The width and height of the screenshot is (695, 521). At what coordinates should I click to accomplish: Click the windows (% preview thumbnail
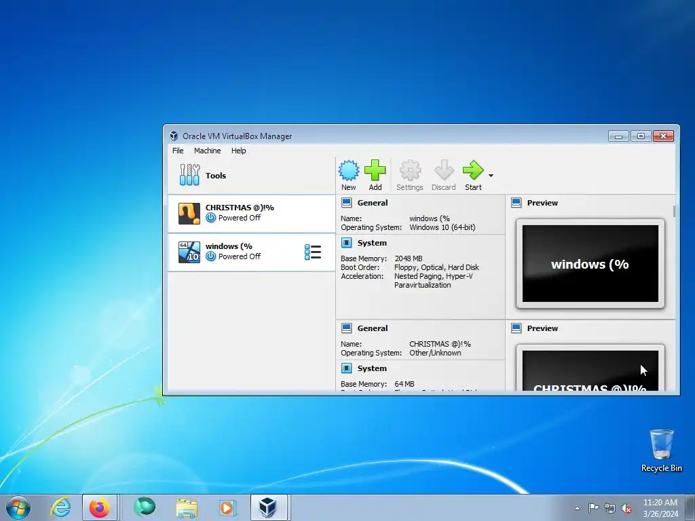590,264
